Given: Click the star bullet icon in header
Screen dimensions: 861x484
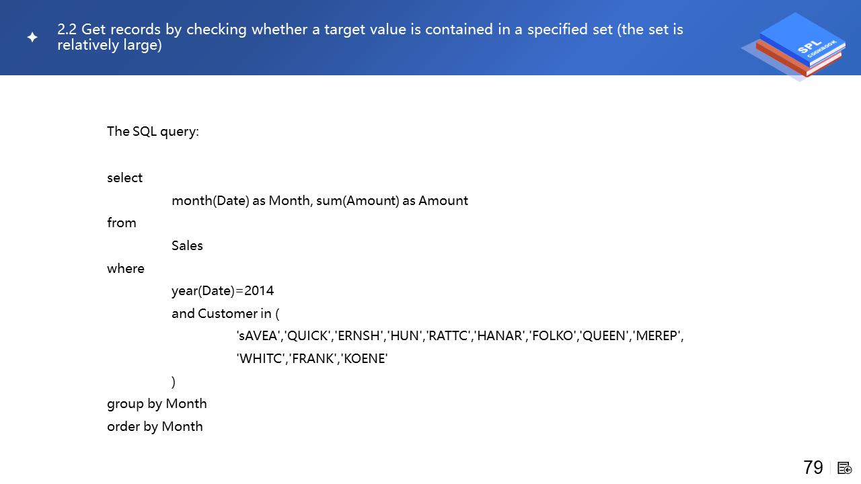Looking at the screenshot, I should 32,38.
